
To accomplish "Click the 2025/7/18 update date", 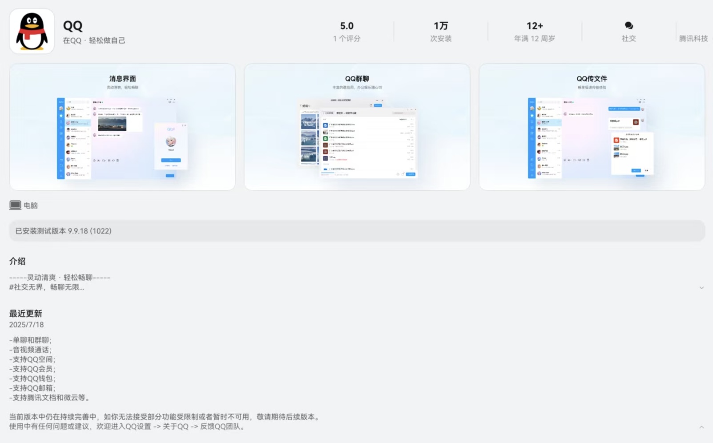I will [26, 325].
